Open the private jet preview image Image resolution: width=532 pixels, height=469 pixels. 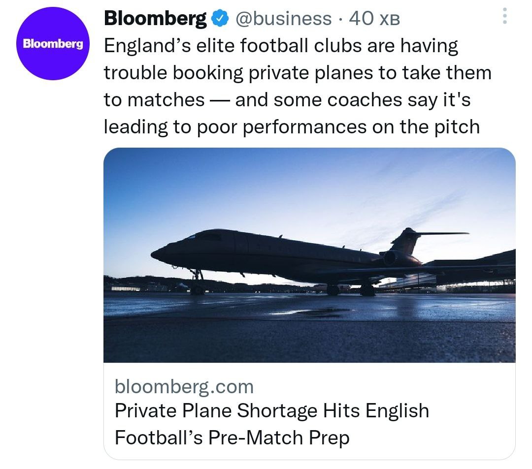pos(309,255)
